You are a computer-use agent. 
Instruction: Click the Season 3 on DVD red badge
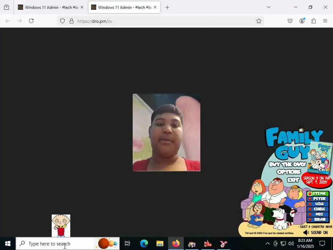tap(317, 180)
